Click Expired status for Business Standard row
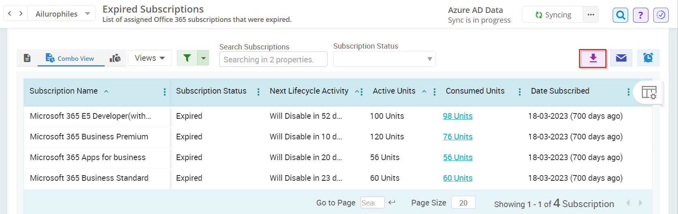This screenshot has width=678, height=214. (x=189, y=178)
